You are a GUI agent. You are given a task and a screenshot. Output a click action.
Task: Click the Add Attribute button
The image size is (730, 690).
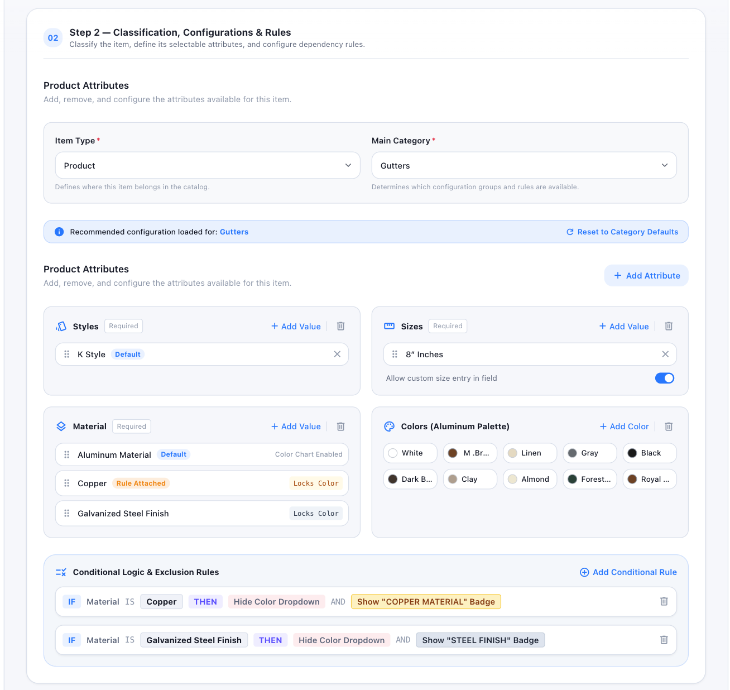point(646,275)
